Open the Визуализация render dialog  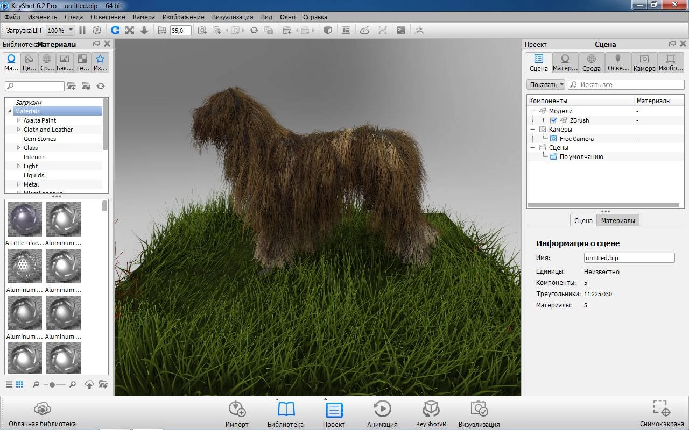[479, 413]
